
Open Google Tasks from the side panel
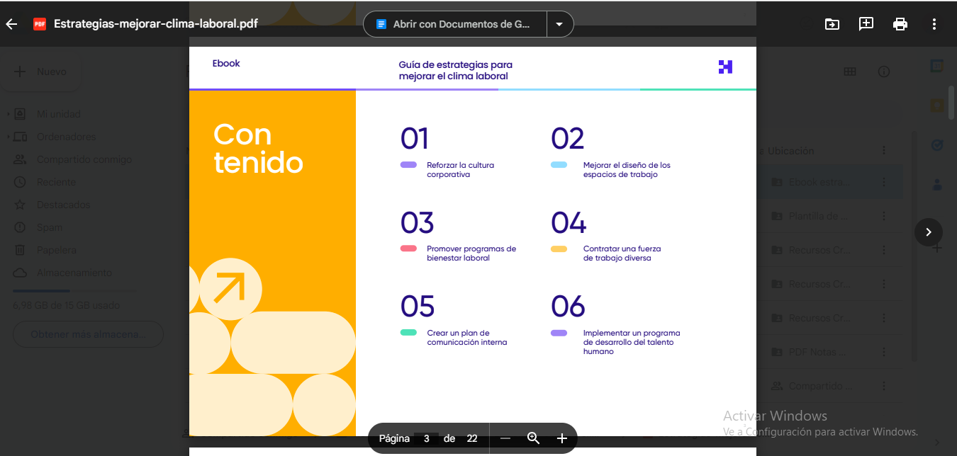[936, 144]
